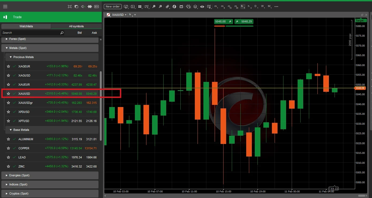Favorite XAUUSD using its star toggle

coord(8,94)
